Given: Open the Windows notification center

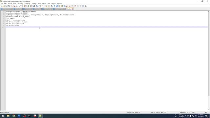Looking at the screenshot, I should coord(206,116).
